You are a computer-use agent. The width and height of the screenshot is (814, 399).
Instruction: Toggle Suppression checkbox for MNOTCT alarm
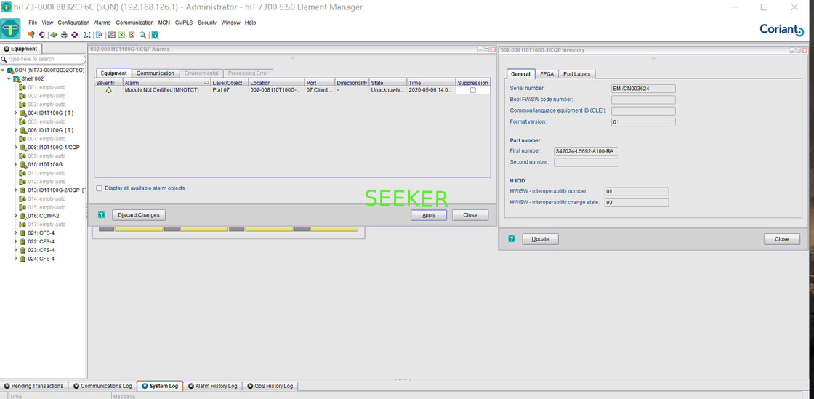(472, 91)
